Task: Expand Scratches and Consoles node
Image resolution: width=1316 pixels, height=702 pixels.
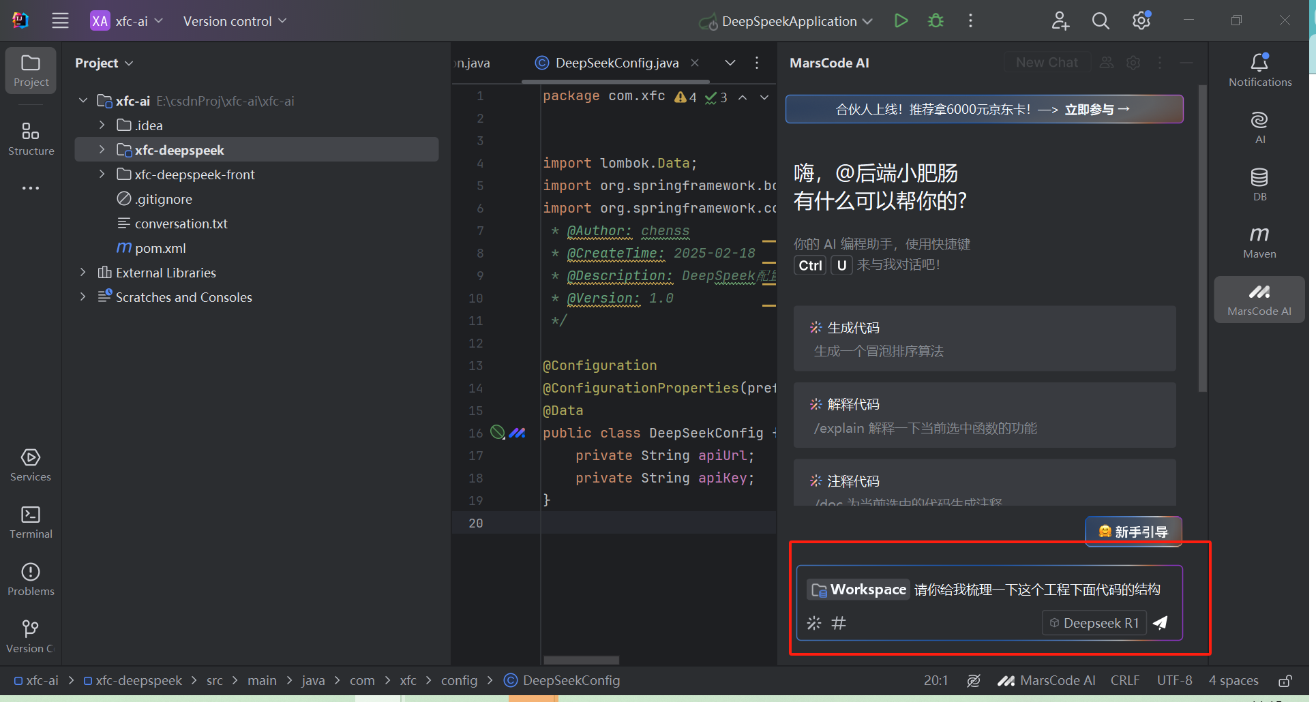Action: (x=83, y=296)
